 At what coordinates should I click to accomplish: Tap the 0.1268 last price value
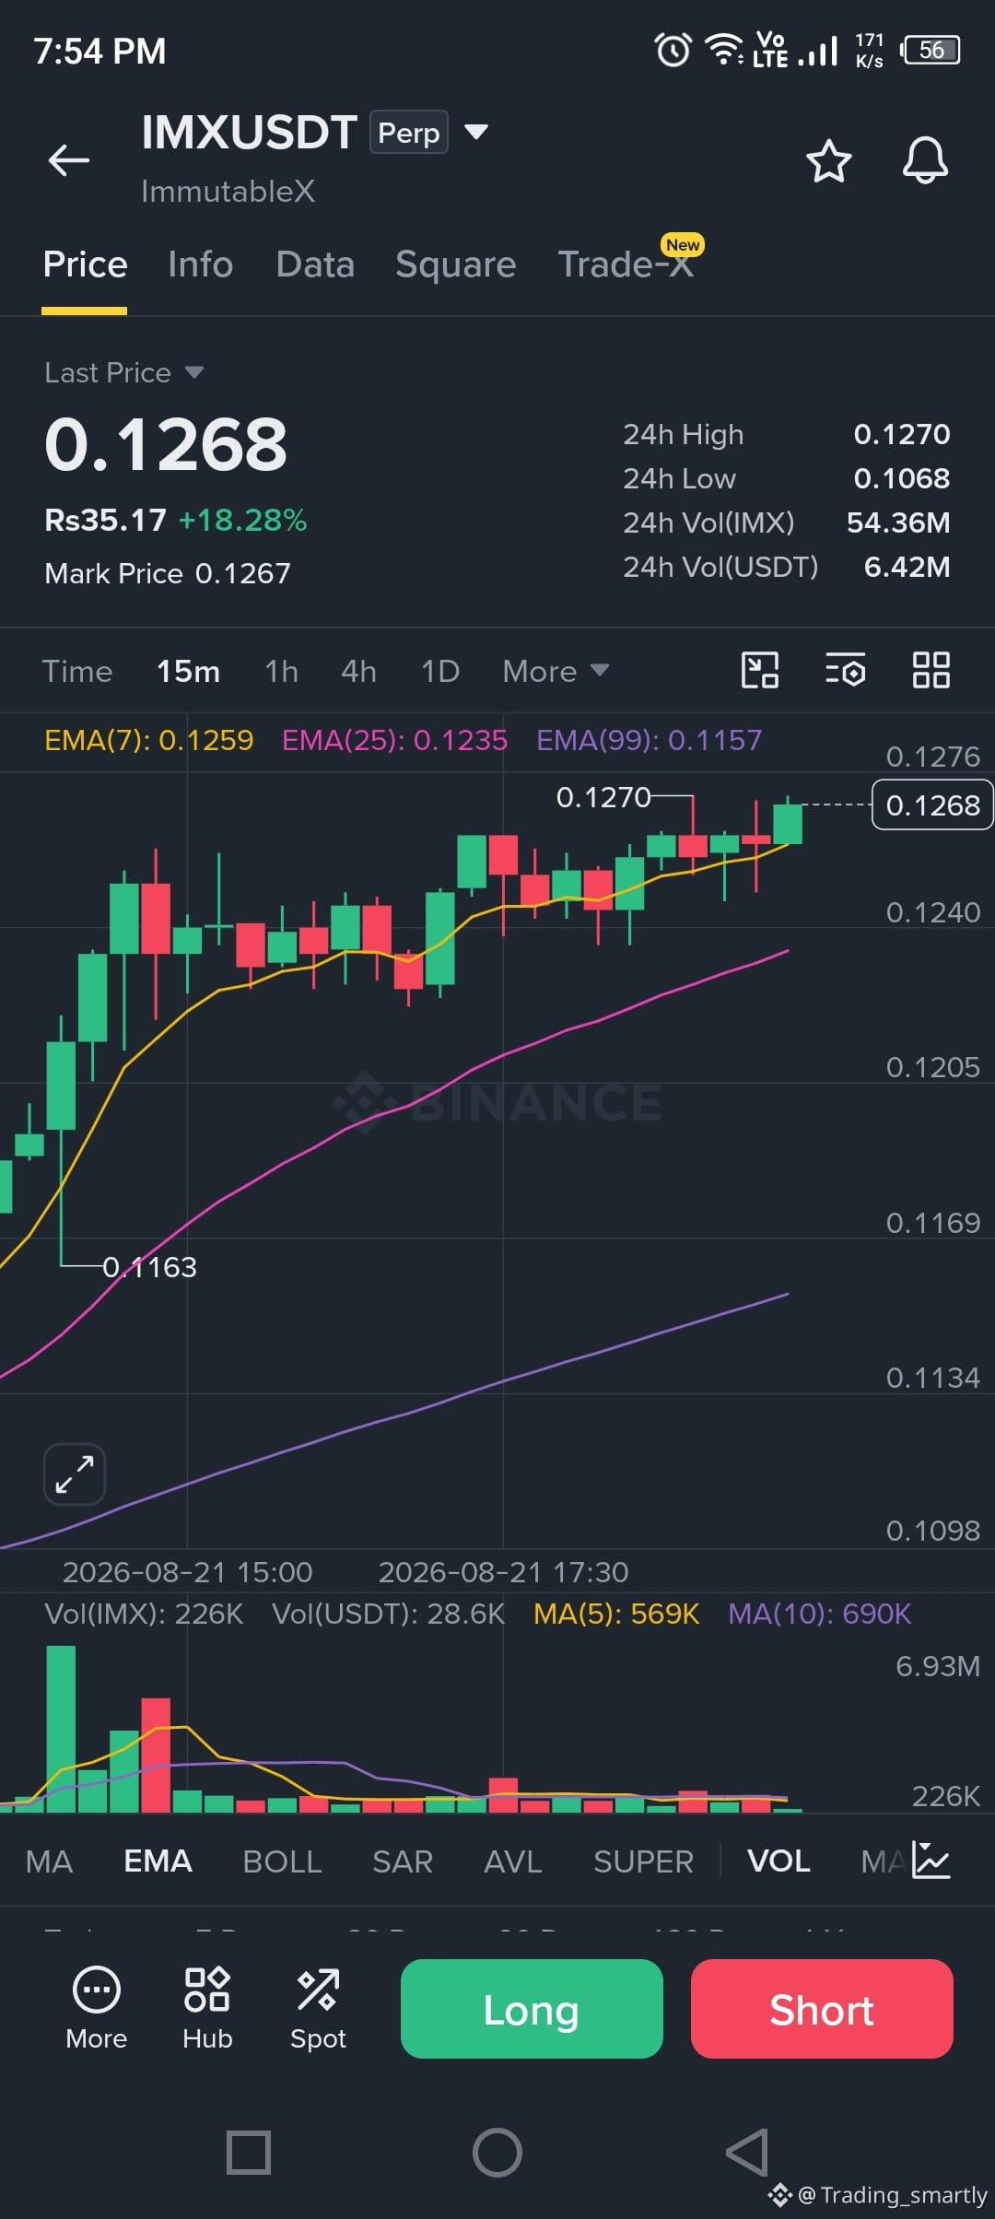click(166, 444)
